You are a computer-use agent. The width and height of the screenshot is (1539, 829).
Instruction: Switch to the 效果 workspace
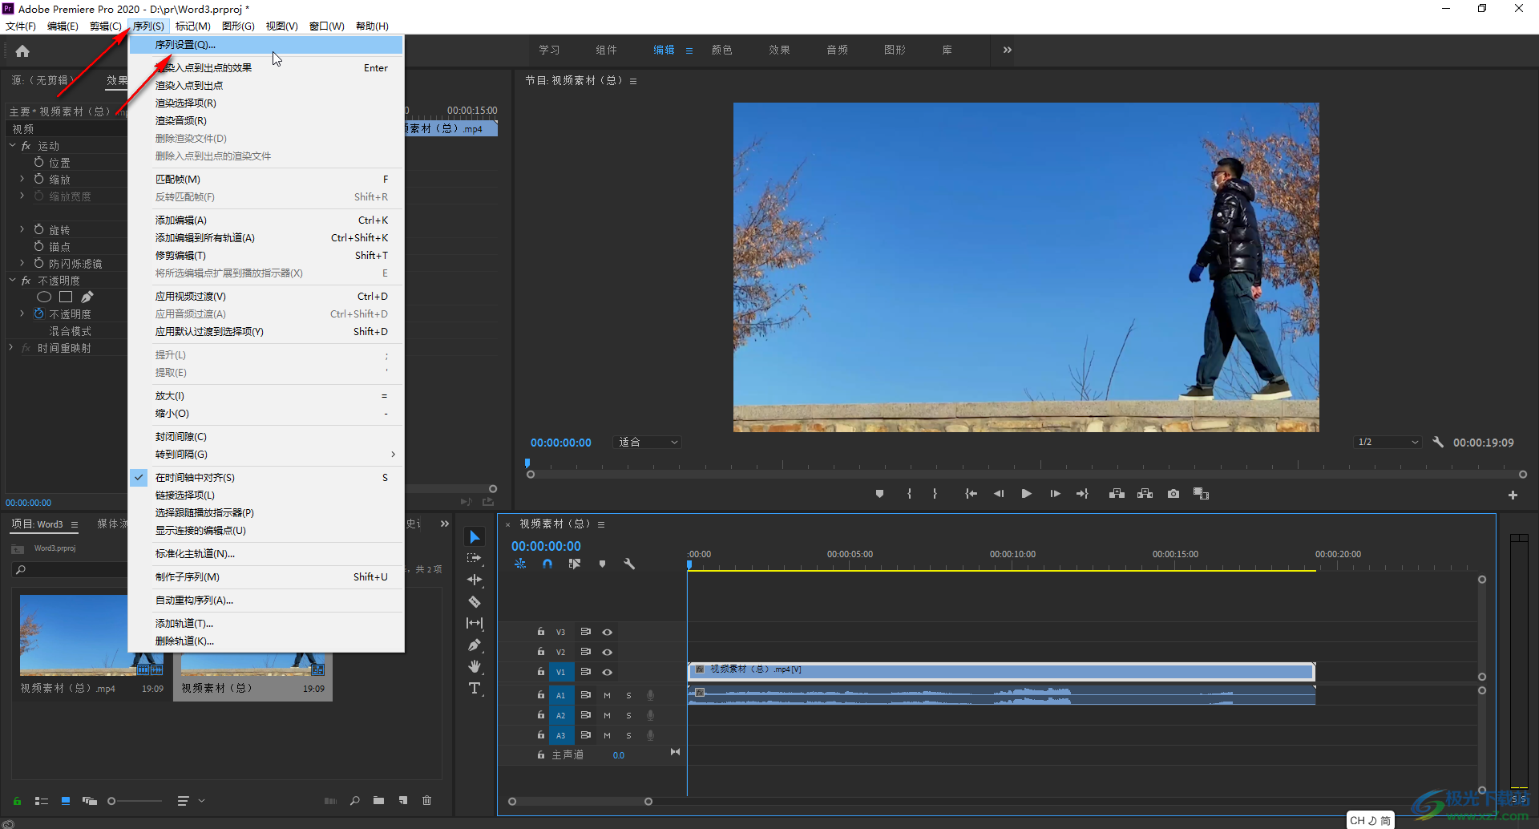(x=779, y=50)
